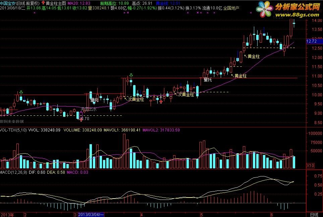This screenshot has width=323, height=217.
Task: Click the 换3.13% turnover value
Action: pyautogui.click(x=193, y=8)
